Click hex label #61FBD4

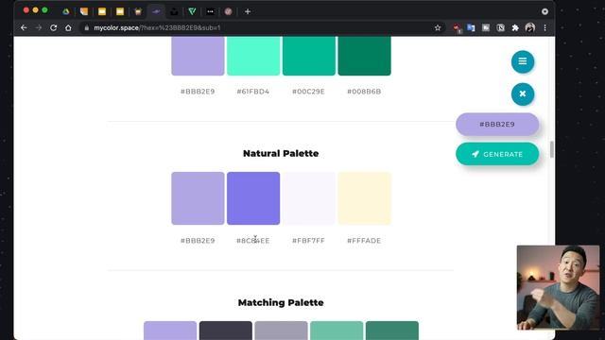(x=253, y=92)
